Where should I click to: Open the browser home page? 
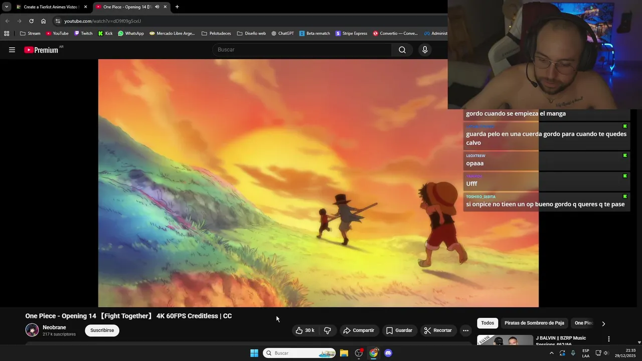(44, 21)
